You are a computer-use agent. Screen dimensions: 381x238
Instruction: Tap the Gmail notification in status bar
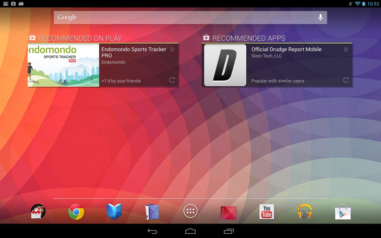[5, 4]
